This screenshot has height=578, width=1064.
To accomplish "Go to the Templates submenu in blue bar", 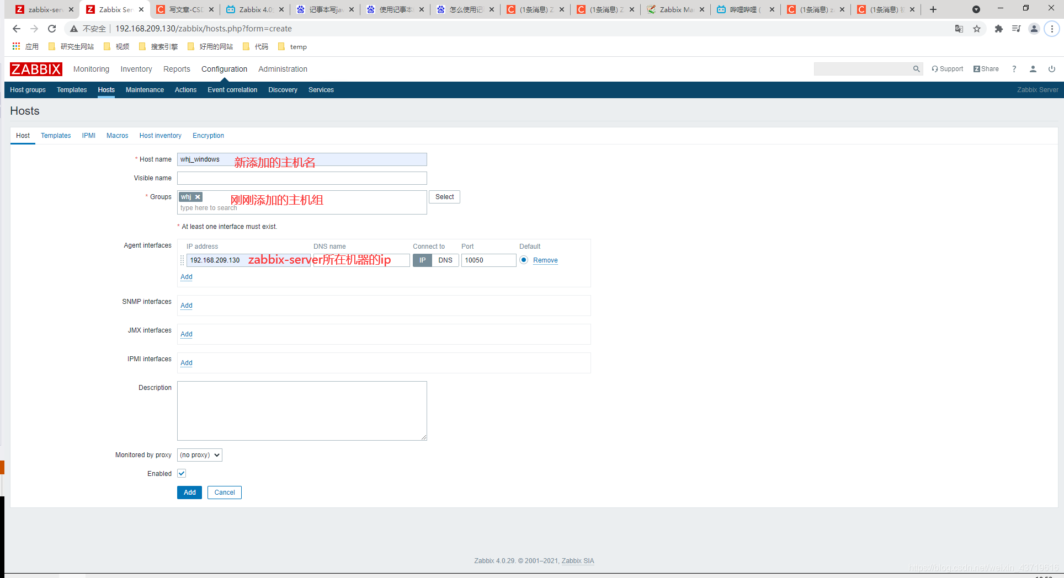I will click(72, 90).
